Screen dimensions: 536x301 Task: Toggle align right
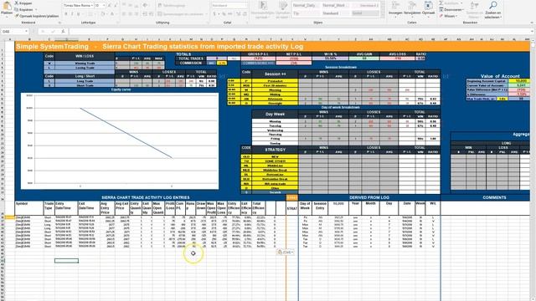tap(137, 14)
